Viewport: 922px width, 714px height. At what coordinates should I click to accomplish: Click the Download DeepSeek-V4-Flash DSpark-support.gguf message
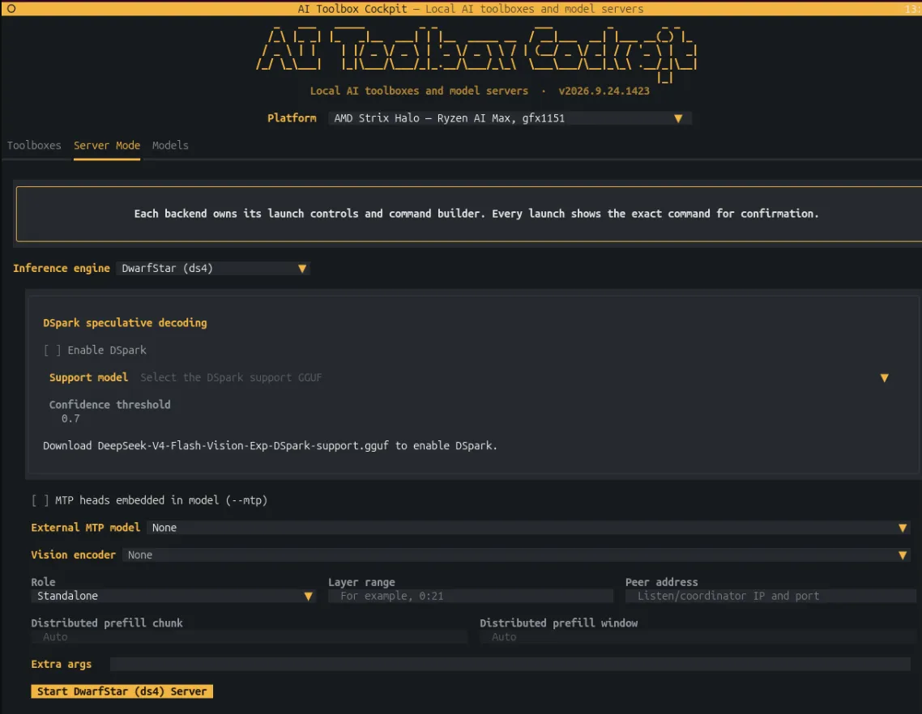270,445
